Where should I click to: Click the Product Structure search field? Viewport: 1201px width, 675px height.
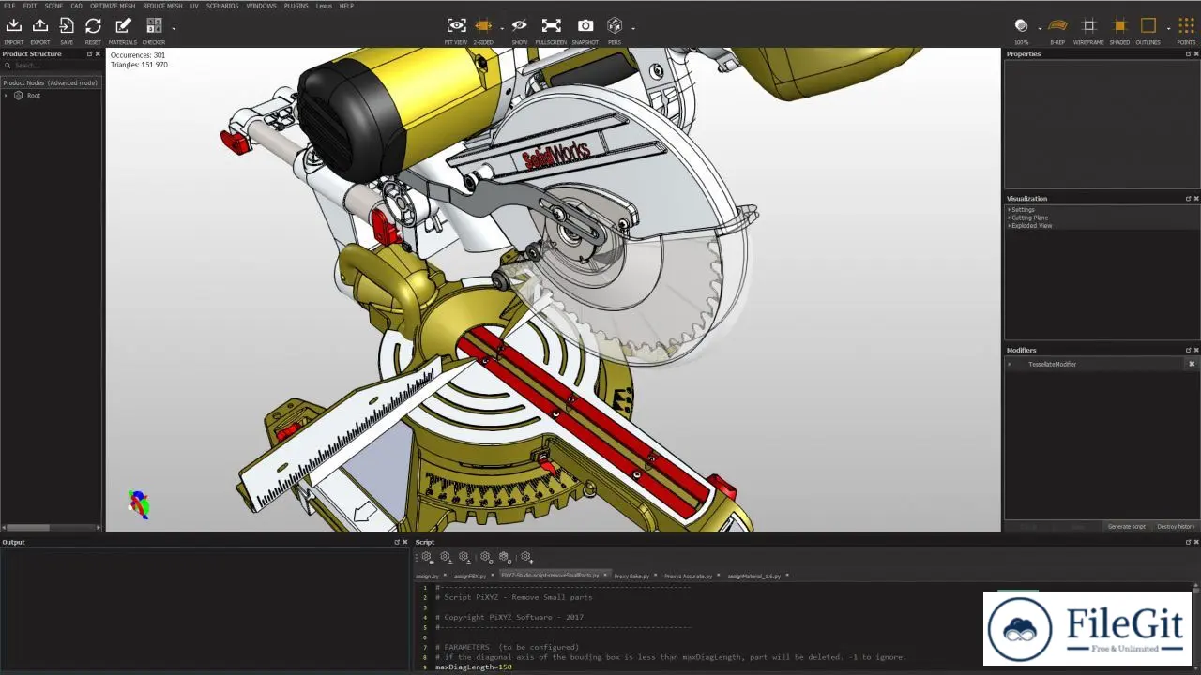52,66
